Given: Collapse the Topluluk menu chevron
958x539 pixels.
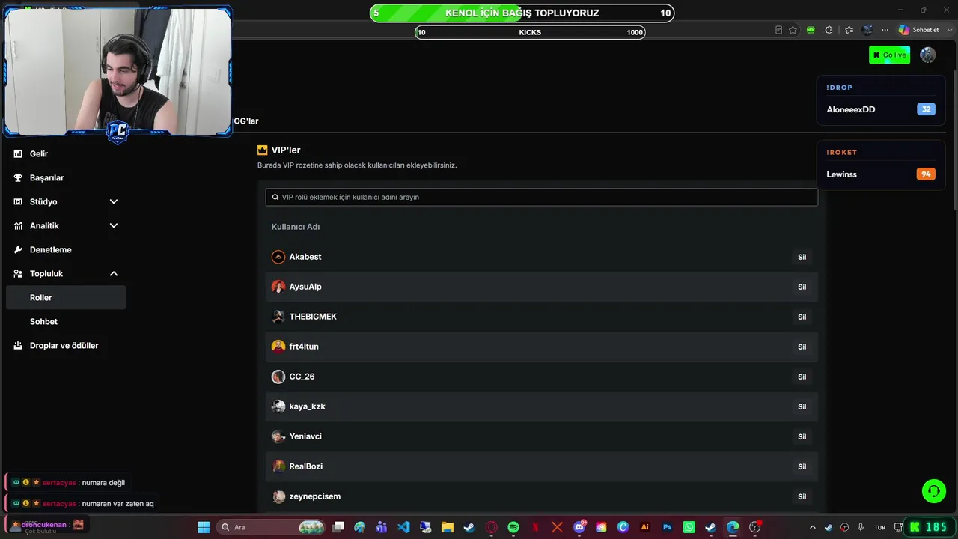Looking at the screenshot, I should point(114,273).
